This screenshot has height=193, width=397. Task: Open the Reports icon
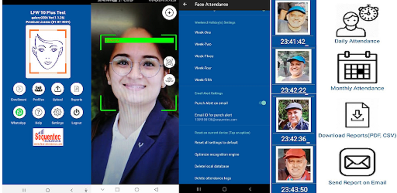click(x=76, y=89)
